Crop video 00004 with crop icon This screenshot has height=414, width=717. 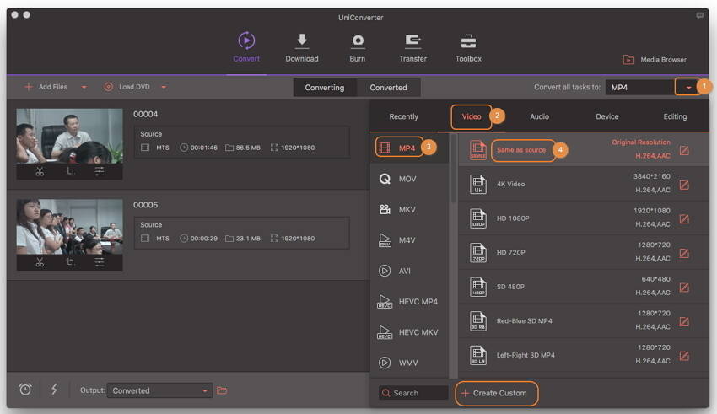tap(70, 171)
